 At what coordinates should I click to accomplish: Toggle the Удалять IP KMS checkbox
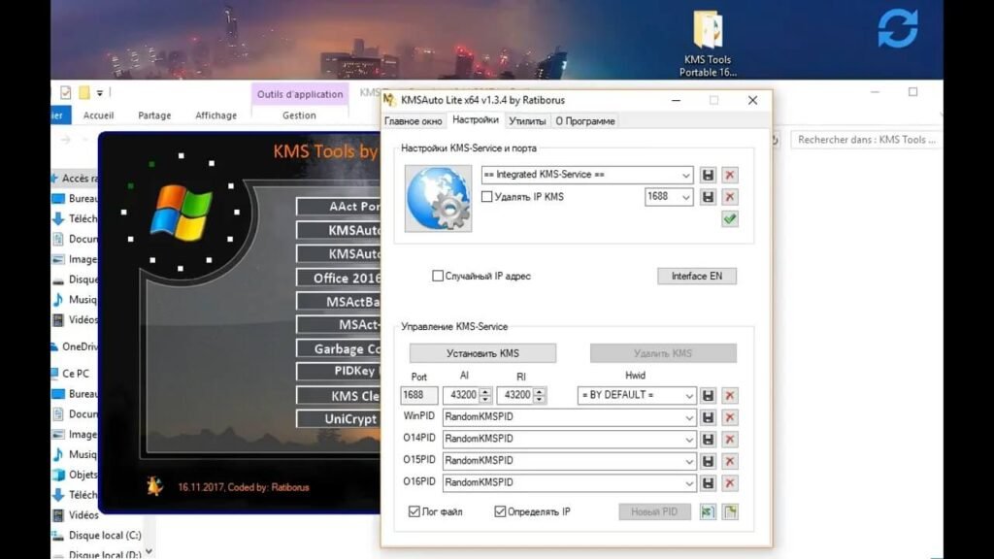(487, 197)
